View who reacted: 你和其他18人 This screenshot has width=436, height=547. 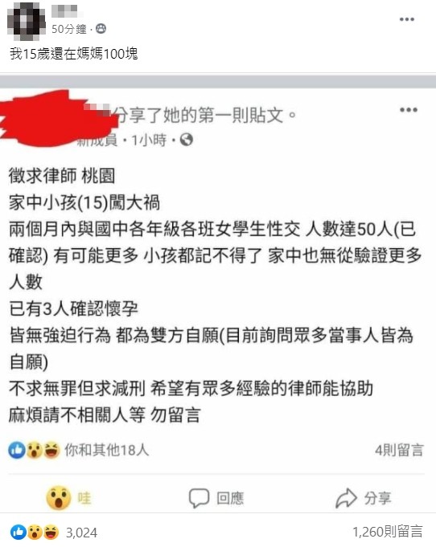tap(107, 450)
